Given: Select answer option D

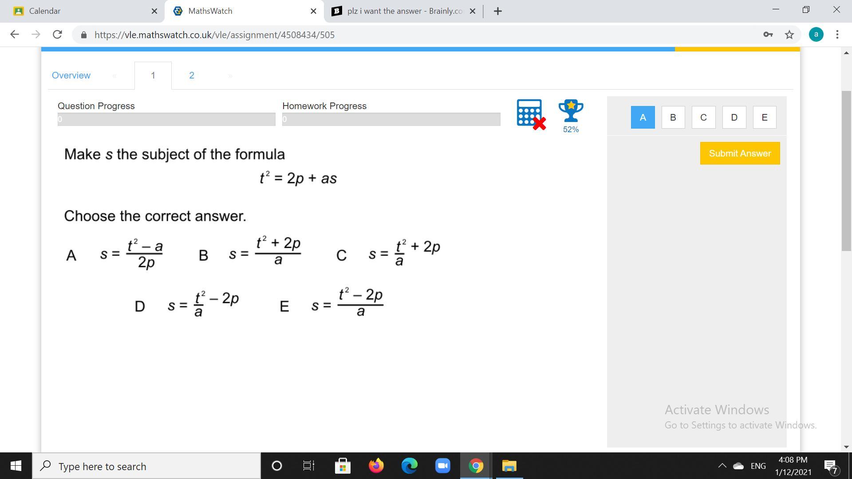Looking at the screenshot, I should [734, 118].
